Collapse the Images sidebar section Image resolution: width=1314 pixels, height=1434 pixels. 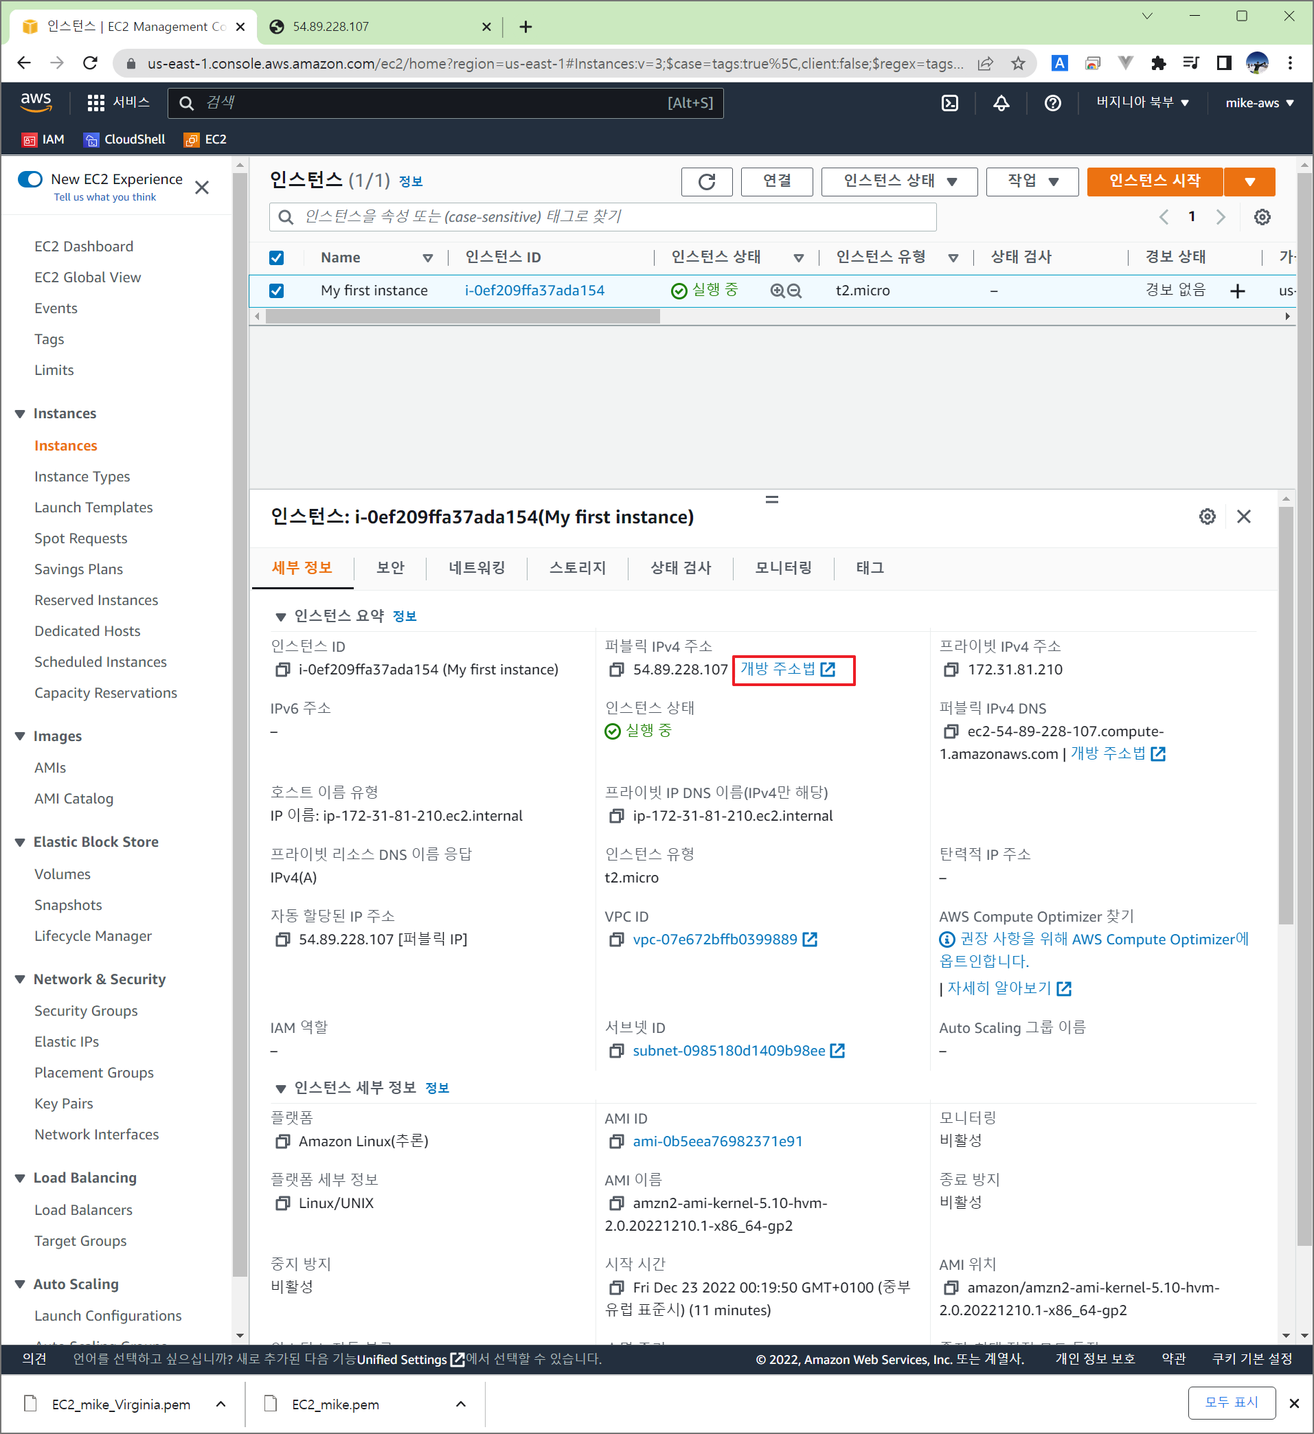click(20, 736)
